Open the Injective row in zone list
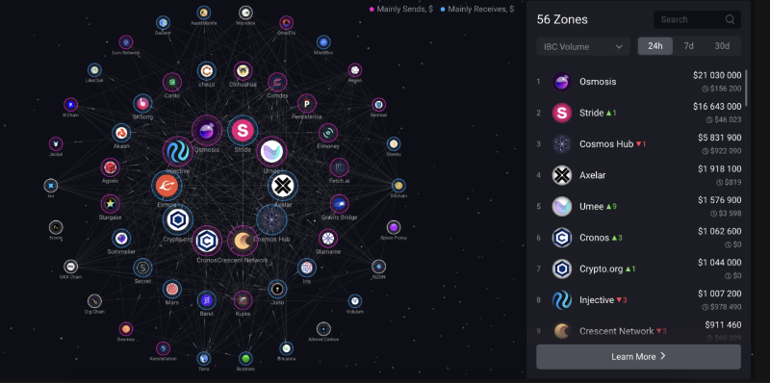 click(638, 300)
